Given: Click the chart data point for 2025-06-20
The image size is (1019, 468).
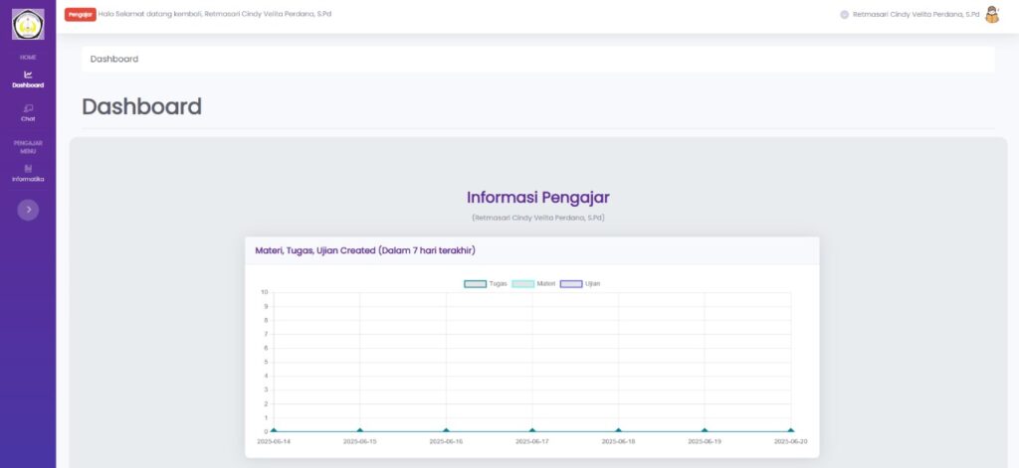Looking at the screenshot, I should pos(791,431).
